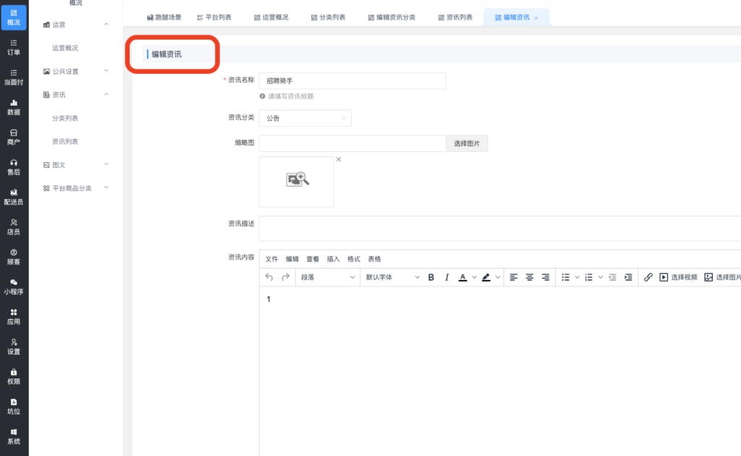
Task: Click into the 资讯名称 input field
Action: pyautogui.click(x=352, y=81)
